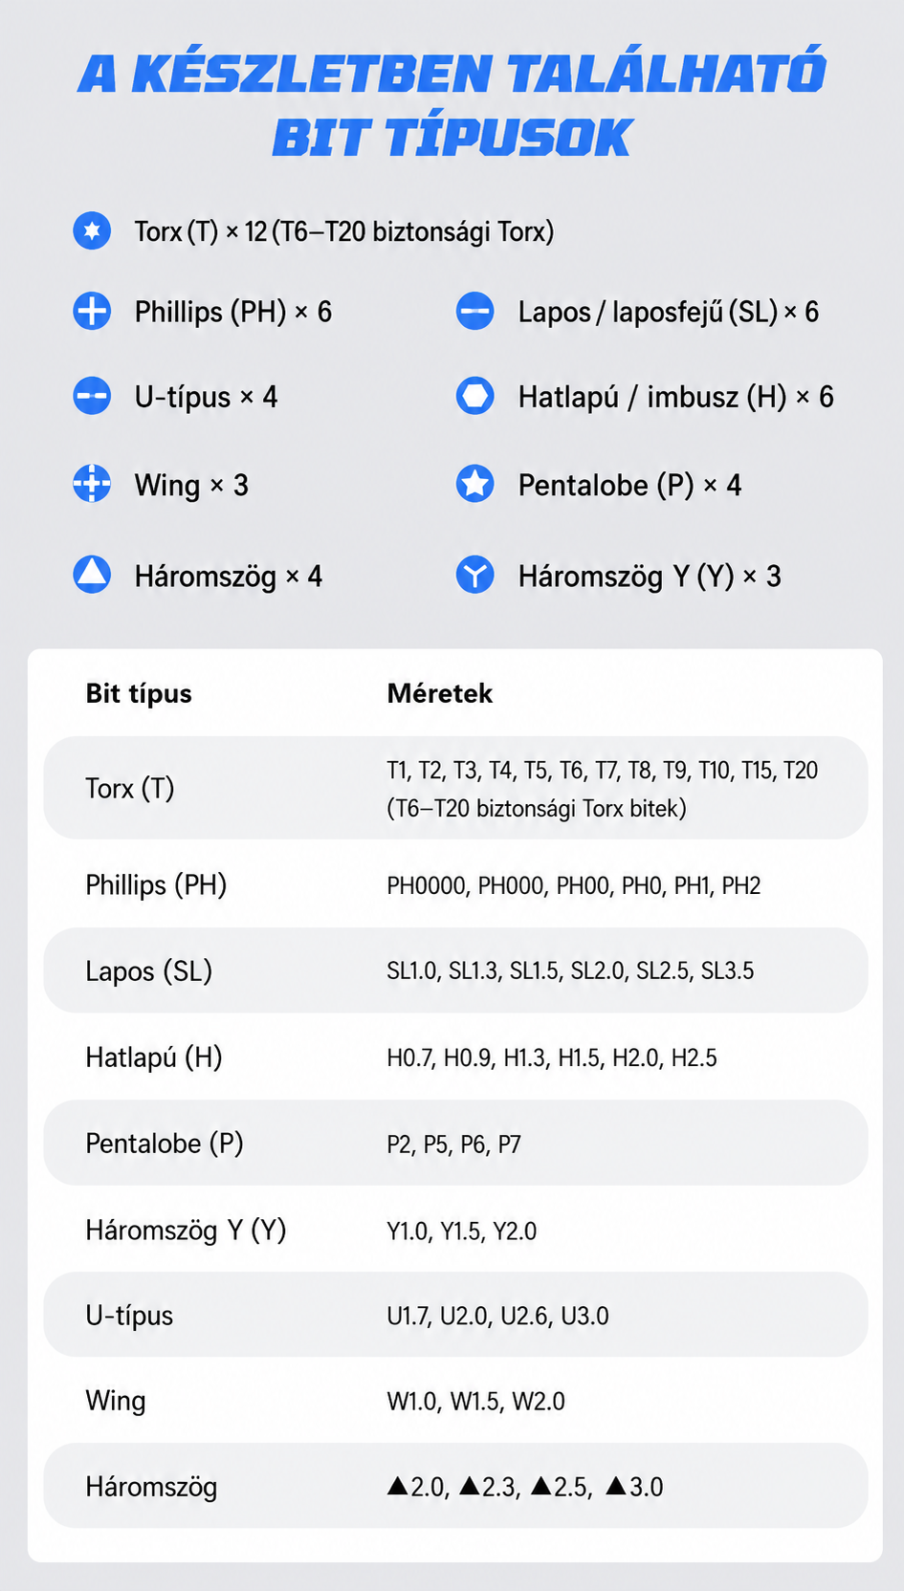
Task: Click the Lapos (SL) table row
Action: [x=455, y=970]
